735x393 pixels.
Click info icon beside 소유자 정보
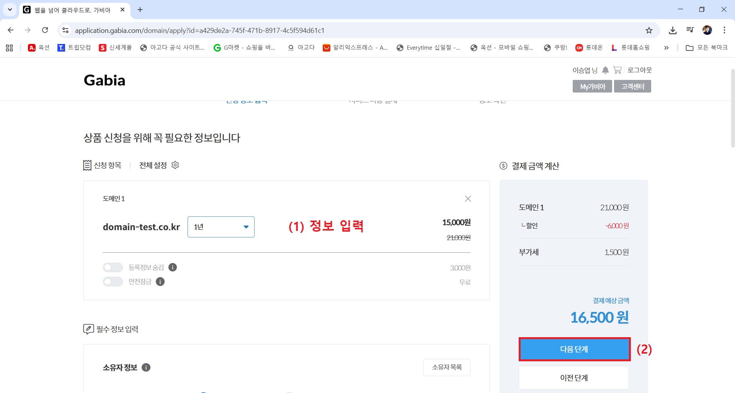146,367
